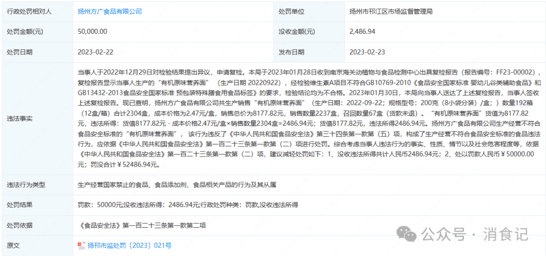Click the penalty amount 50,000.00
Image resolution: width=546 pixels, height=256 pixels.
[93, 31]
